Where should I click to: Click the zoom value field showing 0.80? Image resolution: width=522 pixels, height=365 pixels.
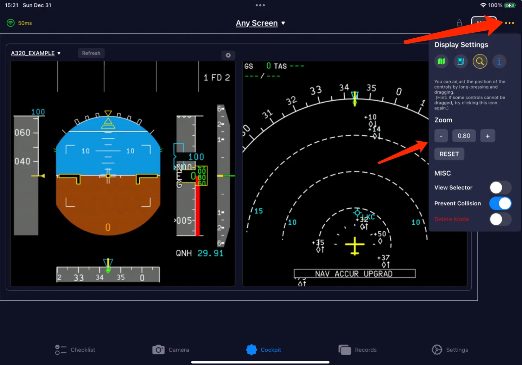pyautogui.click(x=464, y=136)
